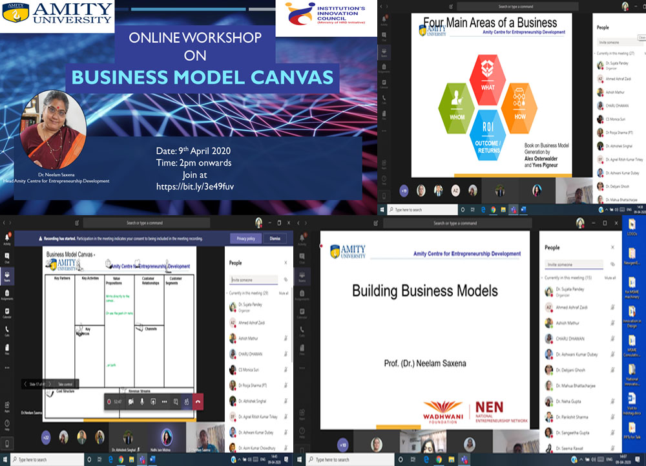The image size is (646, 466).
Task: Go to previous slide in Business Model Canvas presentation
Action: pyautogui.click(x=25, y=384)
